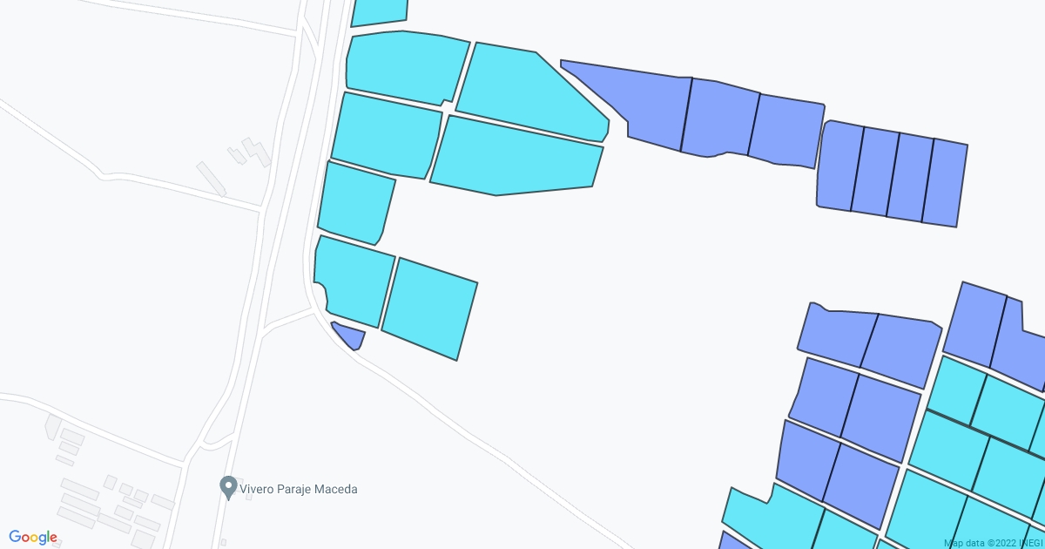Click the Google logo
This screenshot has width=1045, height=549.
[33, 537]
